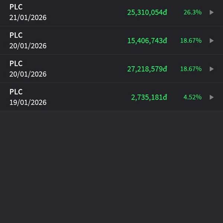
Task: Open the PLC entry with 15,406,743đ
Action: (x=111, y=41)
